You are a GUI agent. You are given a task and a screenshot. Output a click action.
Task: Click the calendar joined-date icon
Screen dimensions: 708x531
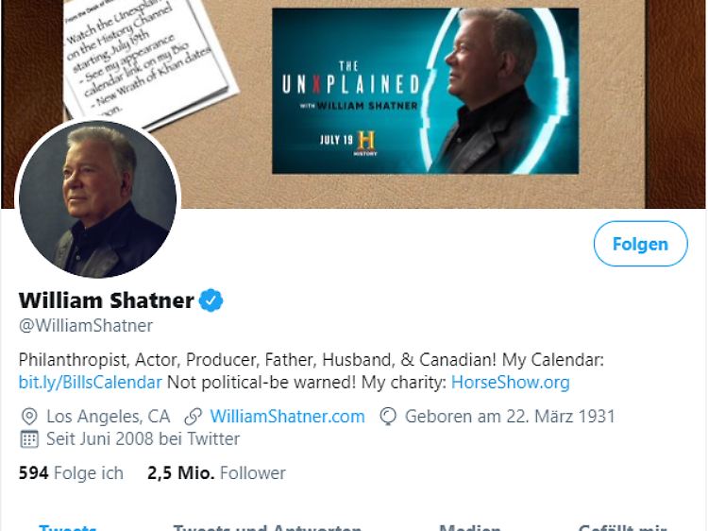29,439
